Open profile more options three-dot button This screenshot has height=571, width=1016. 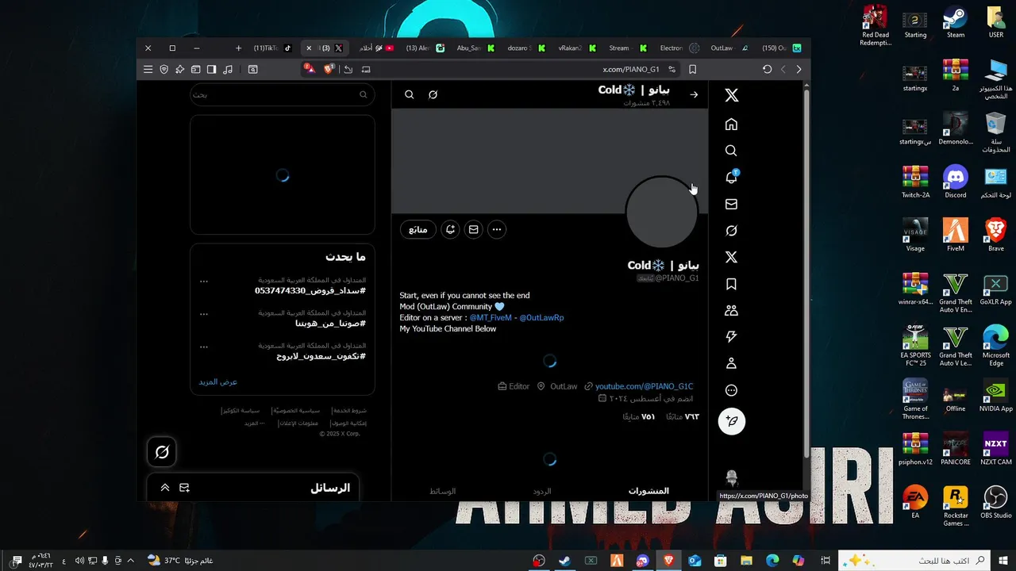(x=496, y=229)
